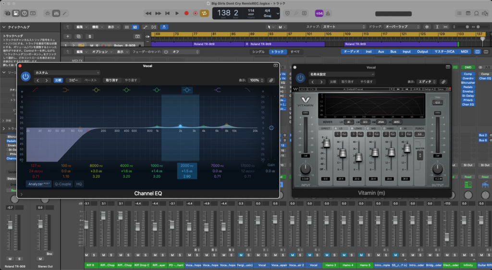Toggle the automation curve icon in tracks toolbar
Image resolution: width=492 pixels, height=270 pixels.
pos(145,27)
